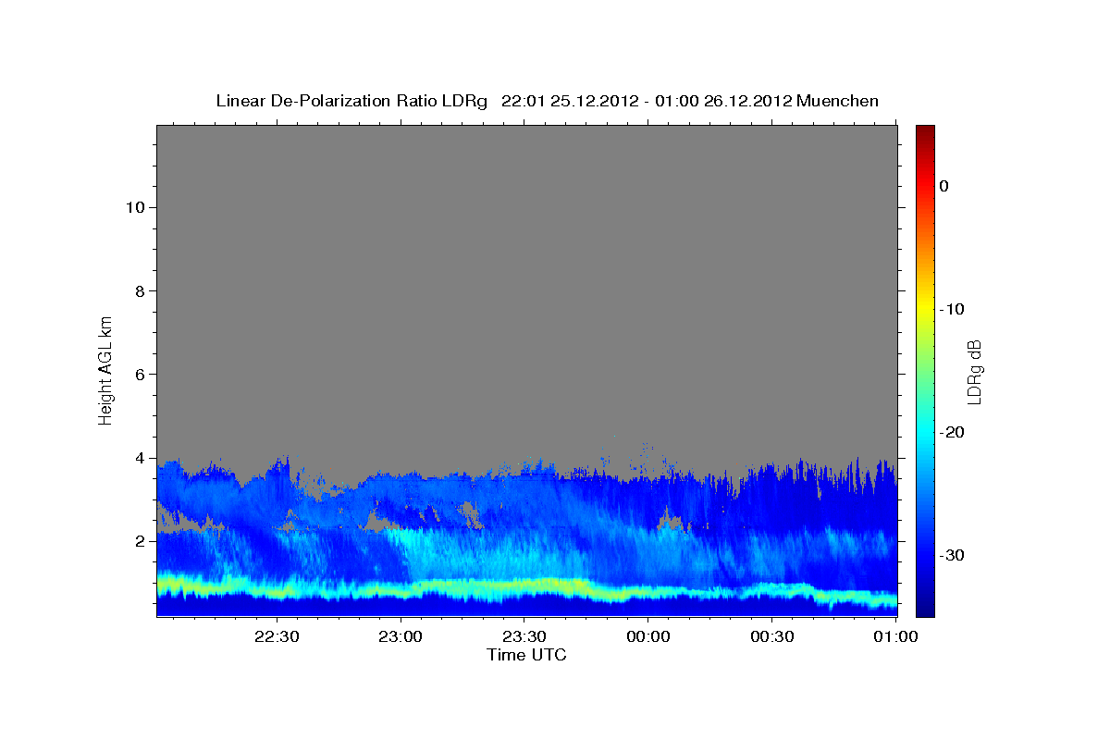1110x740 pixels.
Task: Click the 'LDRg dB' colorbar label
Action: coord(974,372)
